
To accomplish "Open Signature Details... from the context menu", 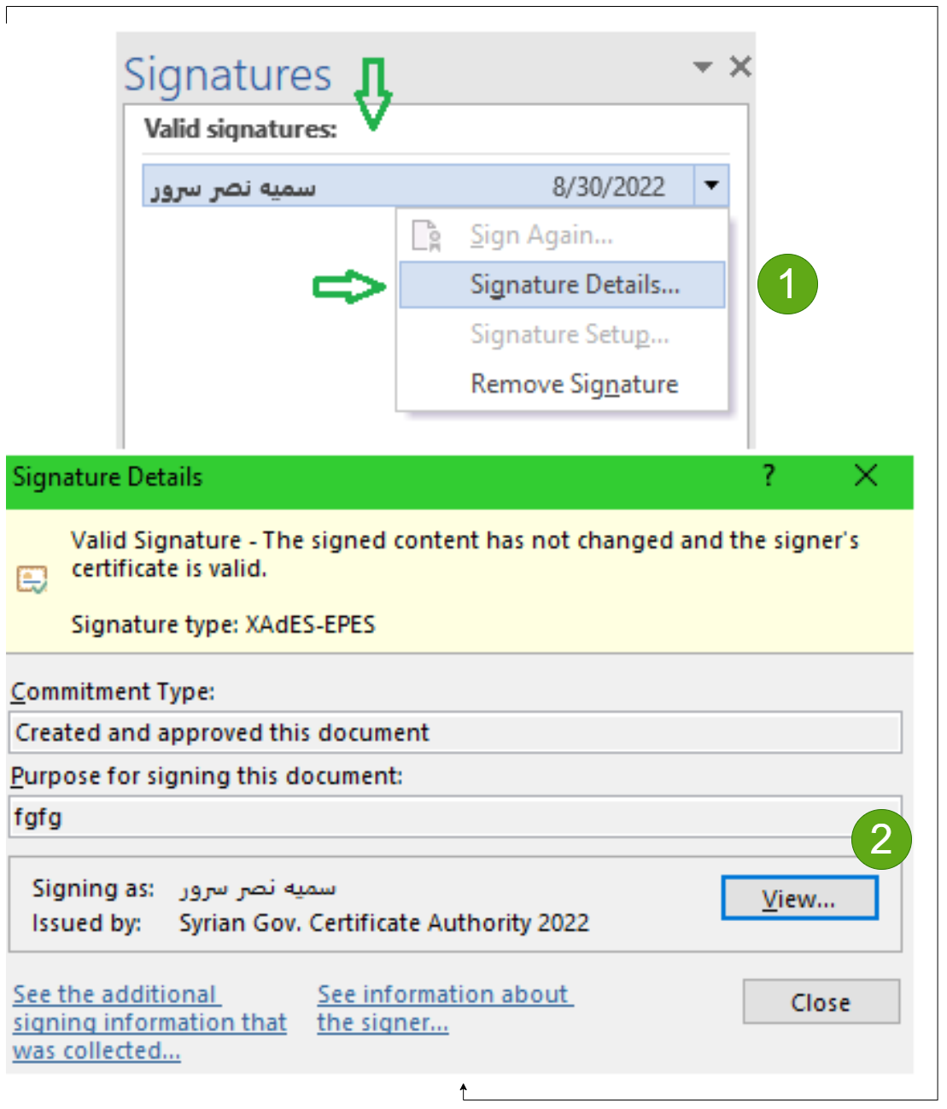I will click(x=575, y=285).
